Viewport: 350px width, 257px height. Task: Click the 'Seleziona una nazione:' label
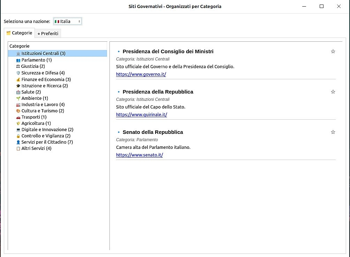coord(27,21)
